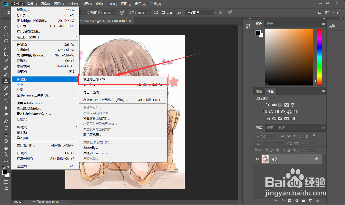Add a Brightness/Contrast adjustment in 调整 panel
Screen dimensions: 345x205
(x=268, y=105)
